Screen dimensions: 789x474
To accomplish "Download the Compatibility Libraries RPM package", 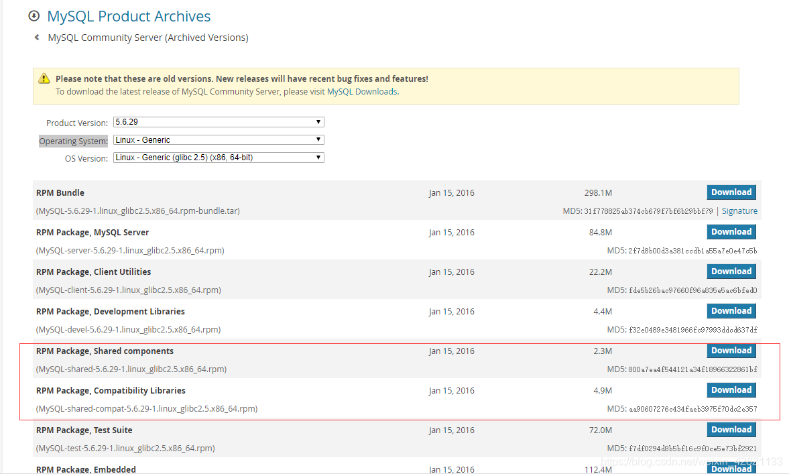I will 731,390.
